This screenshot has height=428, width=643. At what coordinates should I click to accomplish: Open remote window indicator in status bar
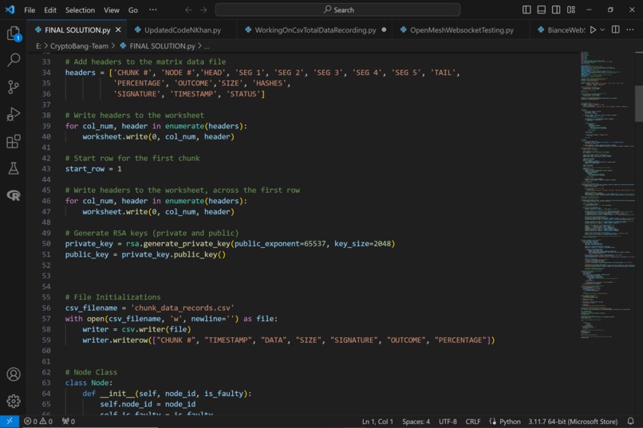coord(10,421)
